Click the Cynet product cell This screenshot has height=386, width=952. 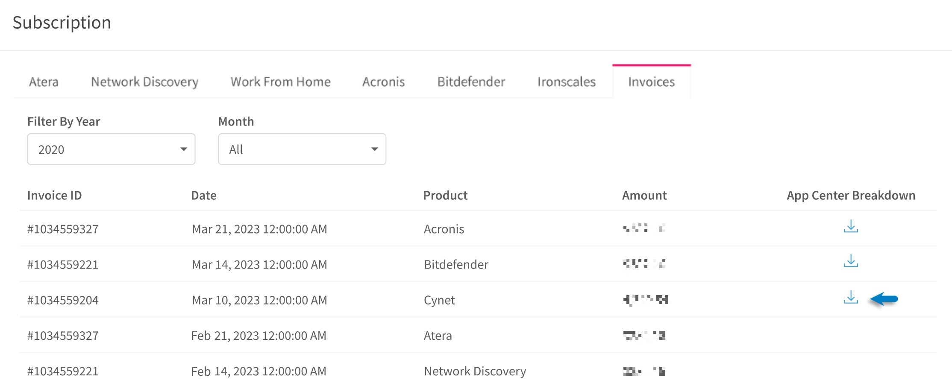439,301
